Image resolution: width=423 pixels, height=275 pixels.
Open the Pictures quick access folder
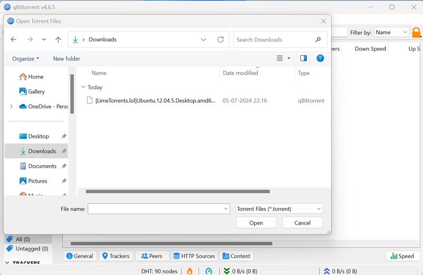pos(33,181)
